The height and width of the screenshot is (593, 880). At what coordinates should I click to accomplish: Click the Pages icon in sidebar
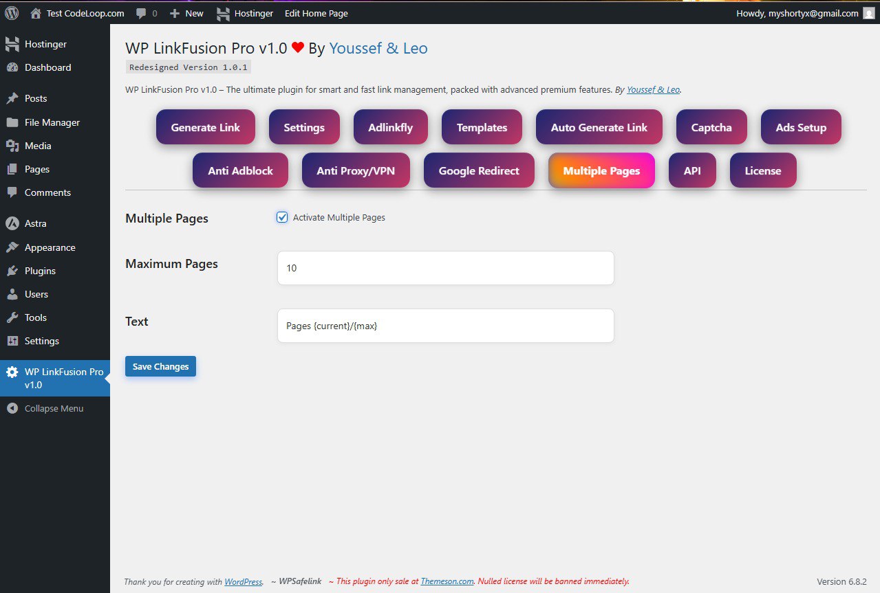[x=12, y=169]
